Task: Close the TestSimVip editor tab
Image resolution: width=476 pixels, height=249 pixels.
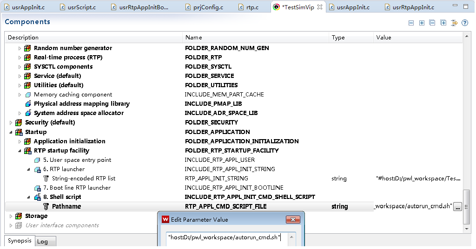Action: [x=319, y=7]
